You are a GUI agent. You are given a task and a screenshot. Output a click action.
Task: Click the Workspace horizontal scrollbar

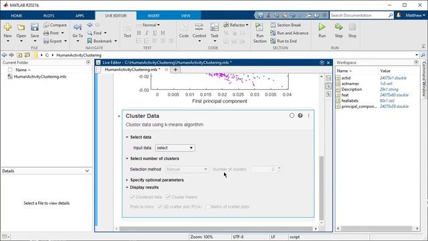pos(377,228)
